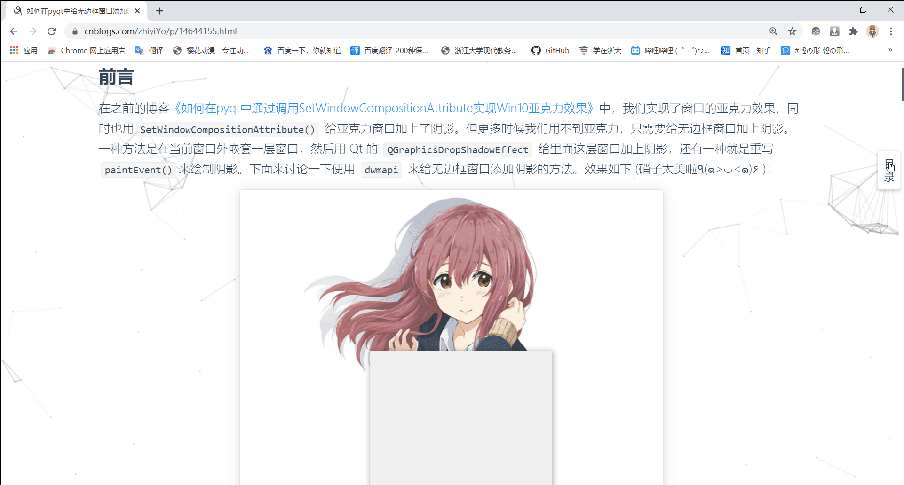
Task: Open the 目录 floating table-of-contents button
Action: tap(889, 170)
